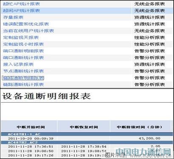The image size is (174, 159).
Task: Click the 中断持续时间（分钟） column header
Action: click(x=140, y=127)
